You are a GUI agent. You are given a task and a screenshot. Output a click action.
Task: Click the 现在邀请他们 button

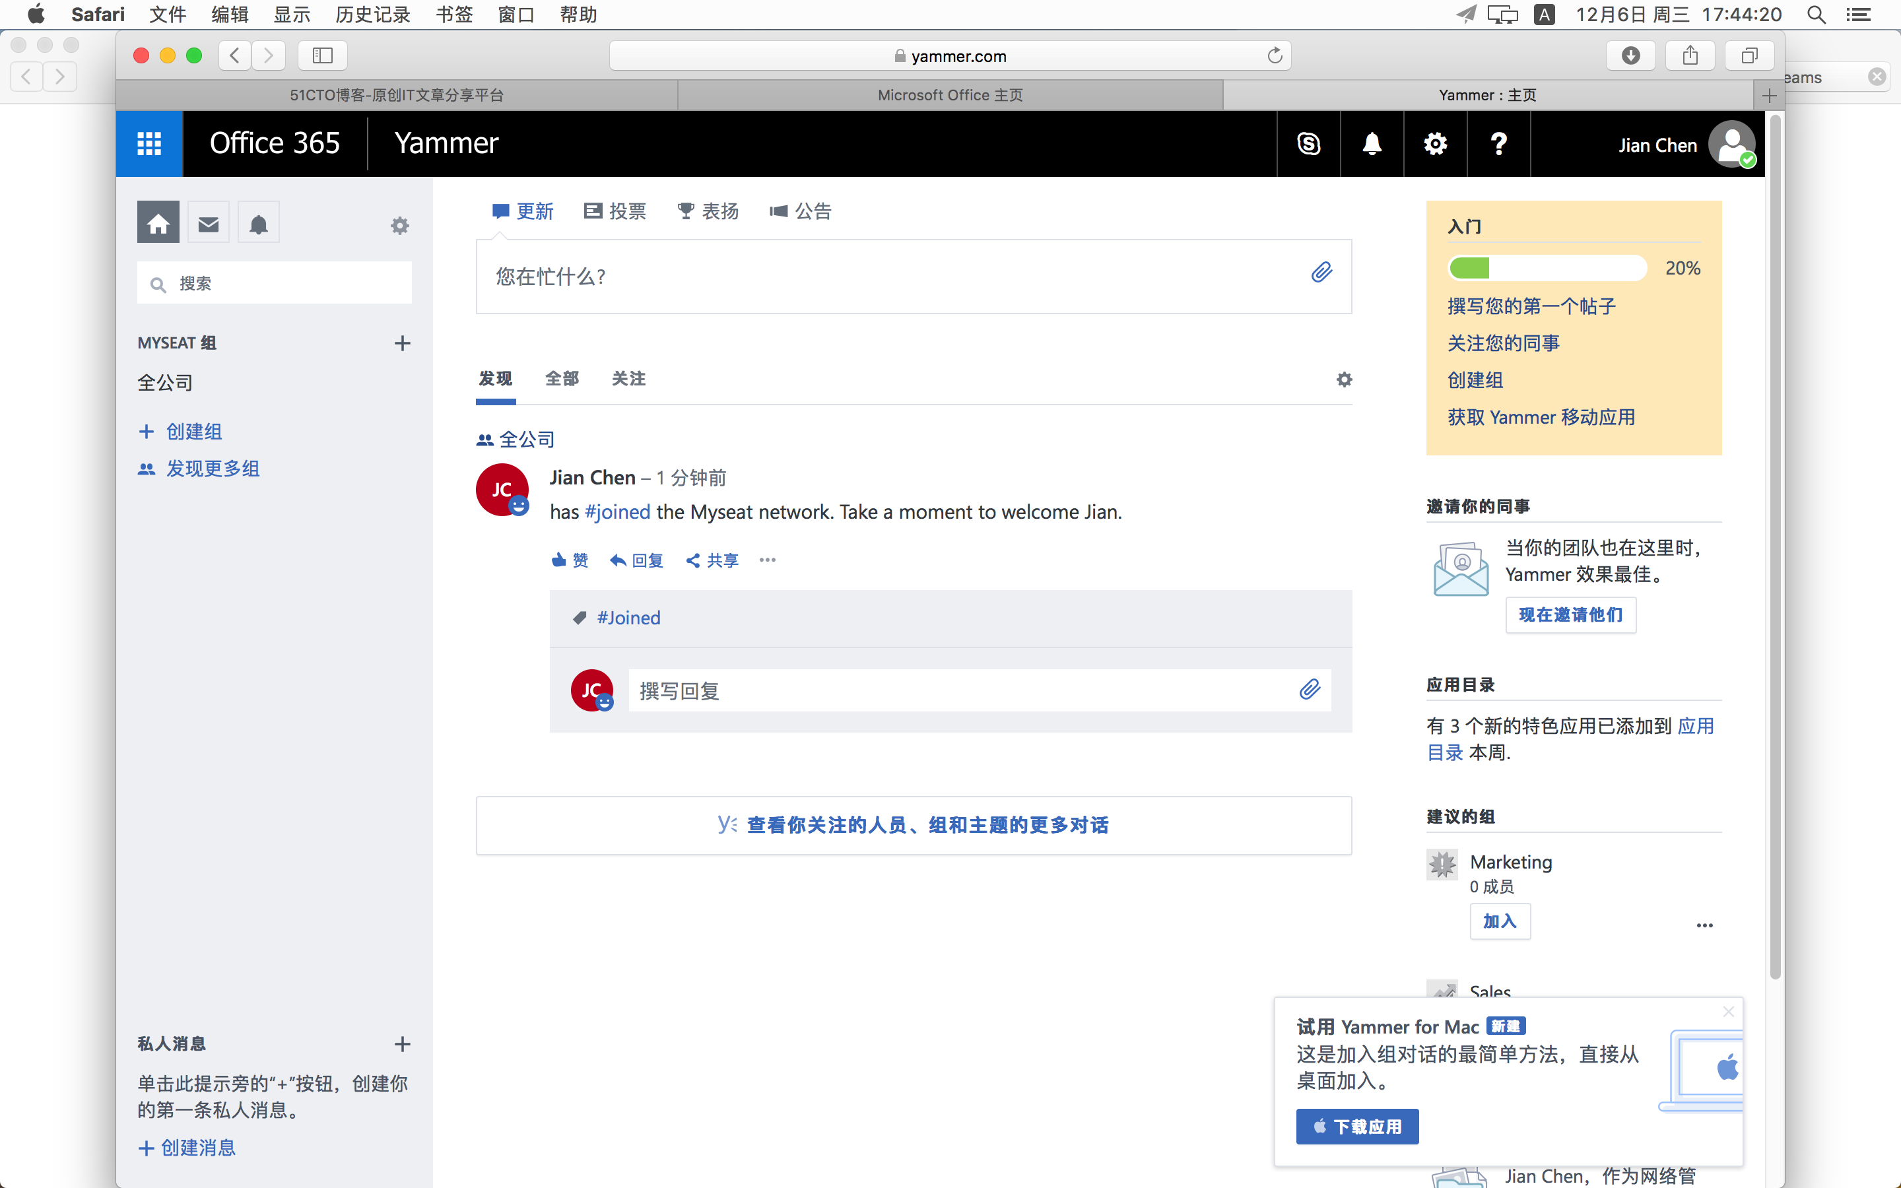click(x=1570, y=615)
